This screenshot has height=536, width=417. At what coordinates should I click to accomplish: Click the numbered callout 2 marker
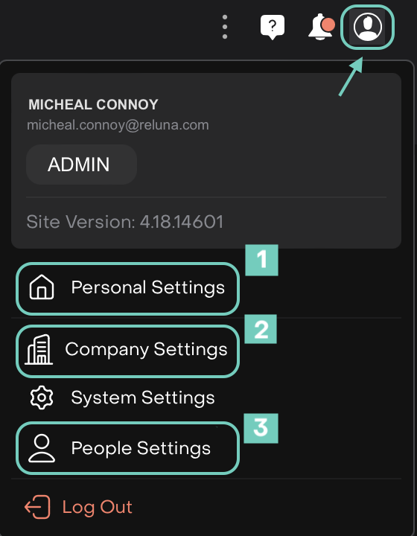click(x=261, y=329)
